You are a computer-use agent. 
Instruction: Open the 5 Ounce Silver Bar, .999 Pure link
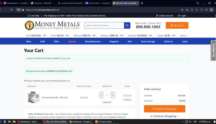[55, 98]
